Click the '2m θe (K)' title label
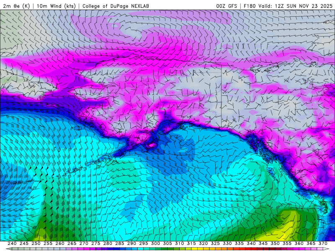Viewport: 335px width, 251px height. point(16,6)
